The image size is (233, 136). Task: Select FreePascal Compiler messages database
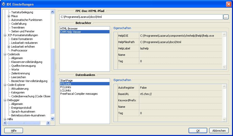tap(79, 94)
